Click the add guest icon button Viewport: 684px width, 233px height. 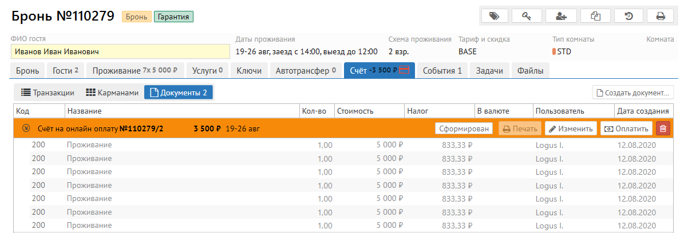(x=562, y=16)
